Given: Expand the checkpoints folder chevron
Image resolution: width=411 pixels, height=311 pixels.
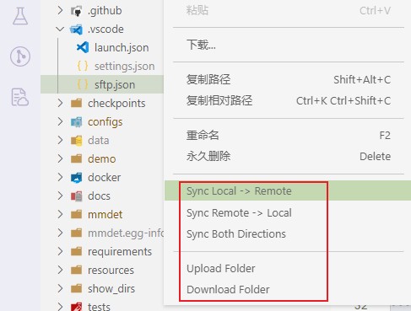Looking at the screenshot, I should point(60,103).
